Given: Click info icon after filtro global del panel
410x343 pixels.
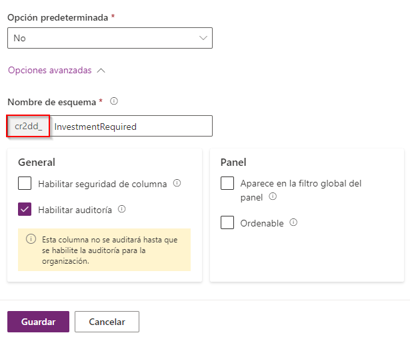Looking at the screenshot, I should pos(273,197).
